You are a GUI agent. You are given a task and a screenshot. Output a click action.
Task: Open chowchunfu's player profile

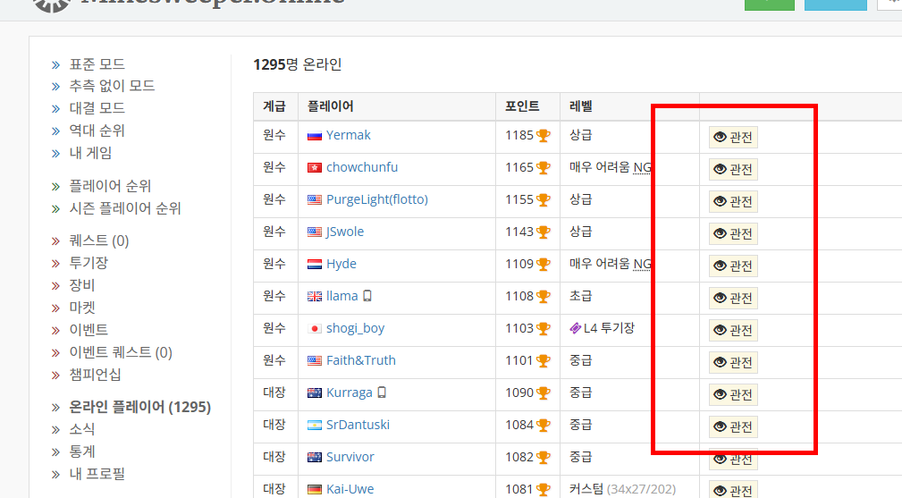(x=362, y=167)
